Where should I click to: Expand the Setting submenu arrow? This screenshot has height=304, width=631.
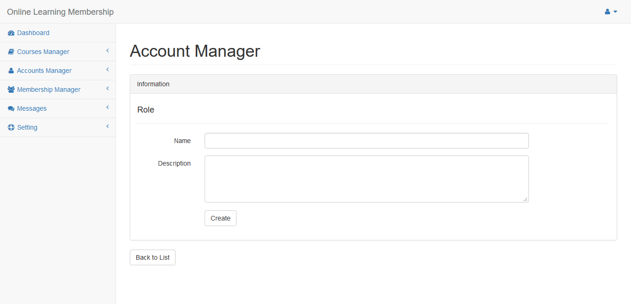107,126
